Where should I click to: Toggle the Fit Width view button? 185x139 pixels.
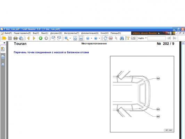(81, 38)
